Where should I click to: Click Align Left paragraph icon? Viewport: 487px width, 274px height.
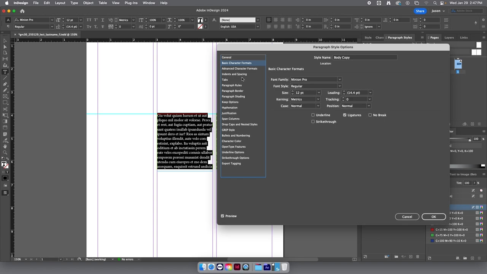point(269,20)
